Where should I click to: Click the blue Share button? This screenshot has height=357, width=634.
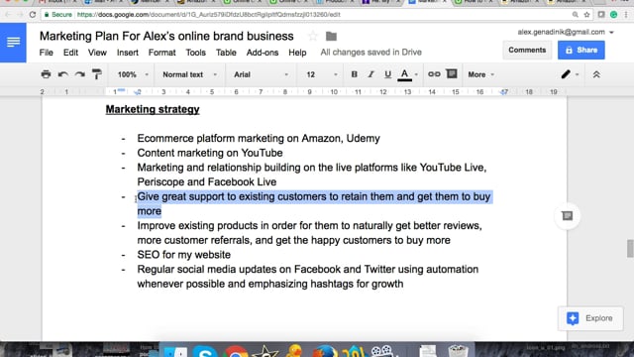[581, 51]
